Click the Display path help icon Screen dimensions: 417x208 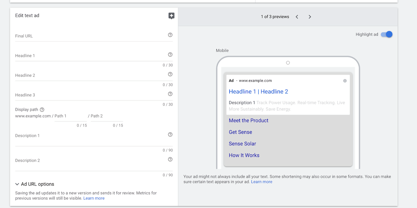[42, 110]
